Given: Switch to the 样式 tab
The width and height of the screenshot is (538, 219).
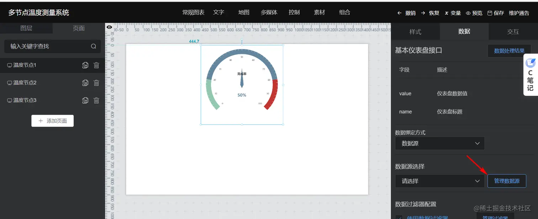Looking at the screenshot, I should coord(415,32).
